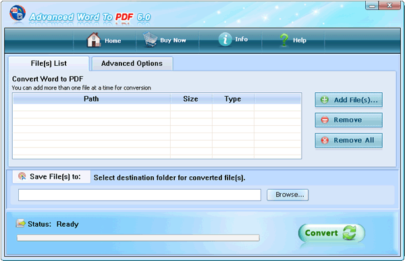This screenshot has height=261, width=405.
Task: Open the Buy Now toolbar label
Action: coord(173,40)
